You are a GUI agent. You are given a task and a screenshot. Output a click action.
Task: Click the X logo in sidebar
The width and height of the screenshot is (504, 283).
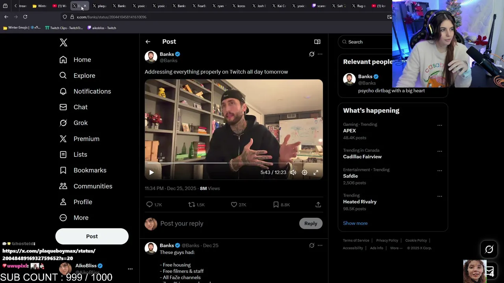(x=63, y=42)
